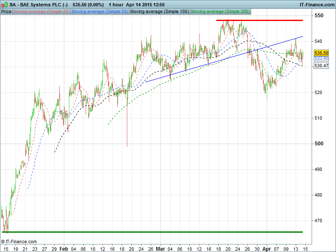Click the Feb label on time axis

63,249
